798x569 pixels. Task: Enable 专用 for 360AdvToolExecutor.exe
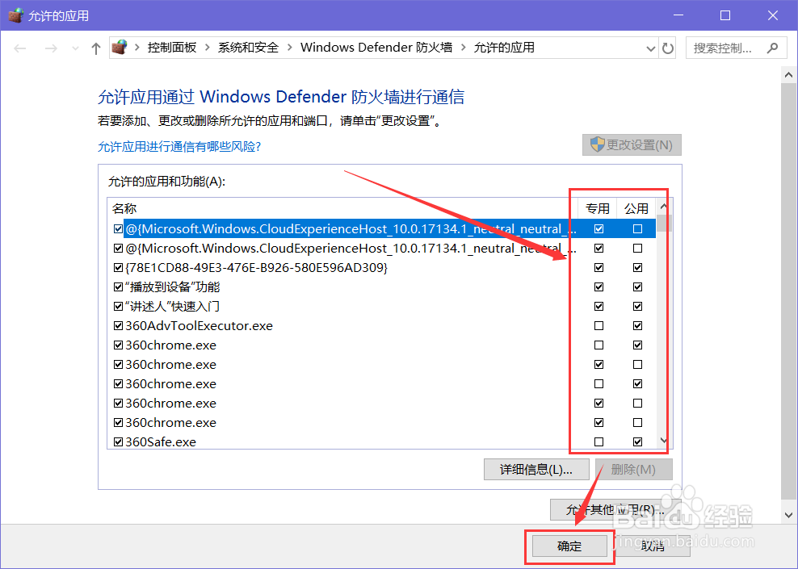pos(599,325)
